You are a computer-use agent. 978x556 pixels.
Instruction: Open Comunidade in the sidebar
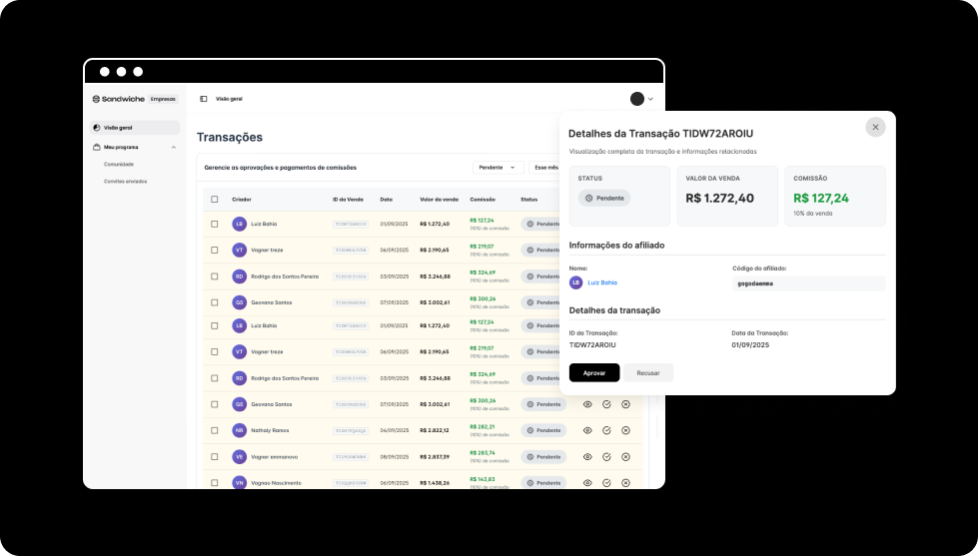click(119, 164)
